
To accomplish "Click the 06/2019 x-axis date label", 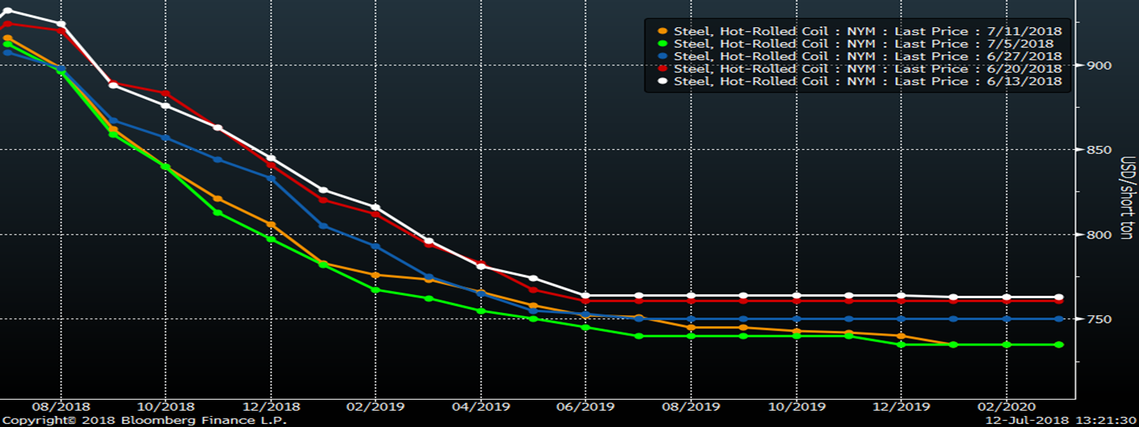I will click(x=585, y=407).
